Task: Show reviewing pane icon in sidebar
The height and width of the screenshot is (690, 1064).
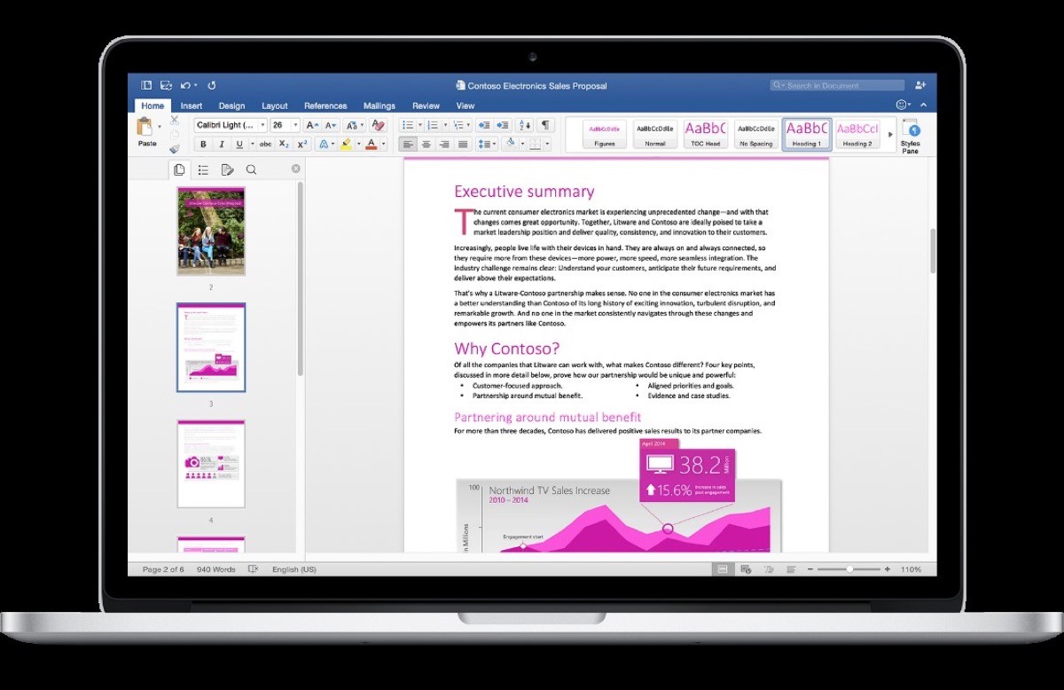Action: [227, 169]
